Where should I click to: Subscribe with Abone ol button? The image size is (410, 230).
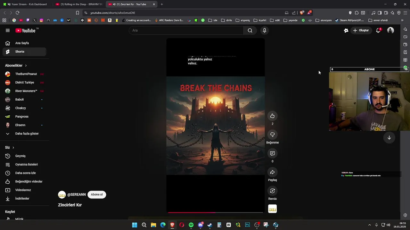97,195
